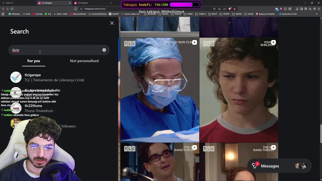Open Brave Rewards triangle icon

click(234, 9)
